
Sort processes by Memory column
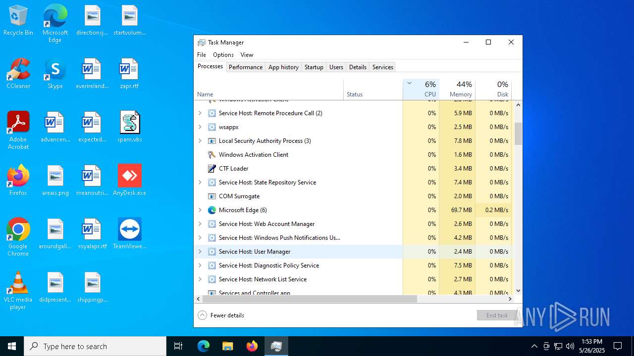pyautogui.click(x=457, y=89)
